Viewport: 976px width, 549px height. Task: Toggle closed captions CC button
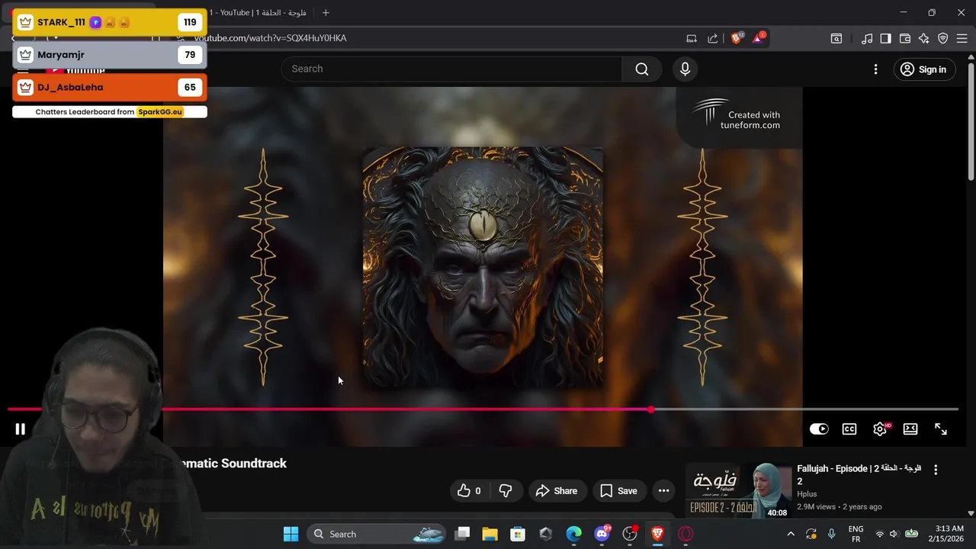[849, 429]
